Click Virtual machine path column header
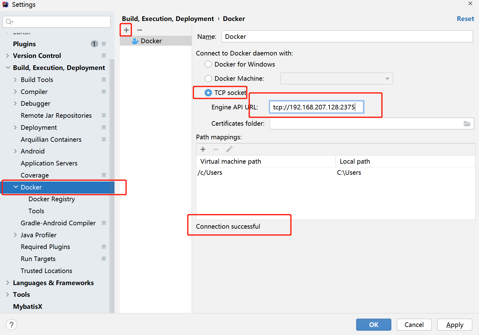479x335 pixels. tap(266, 161)
